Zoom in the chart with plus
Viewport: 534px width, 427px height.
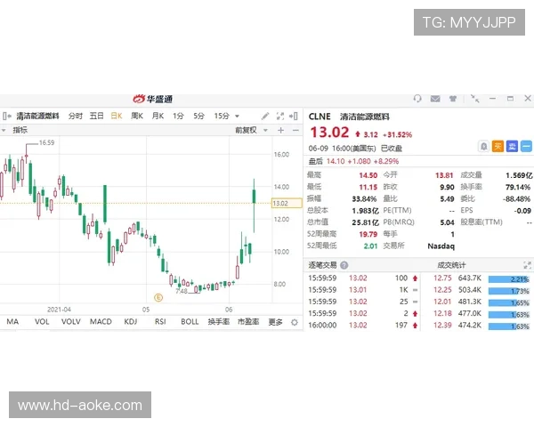(x=281, y=130)
